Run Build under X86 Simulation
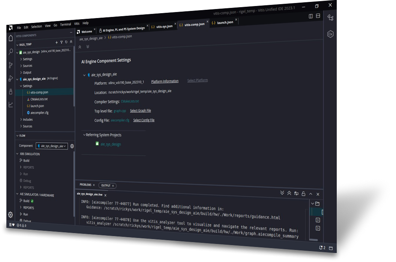Viewport: 396px width, 262px height. point(26,161)
